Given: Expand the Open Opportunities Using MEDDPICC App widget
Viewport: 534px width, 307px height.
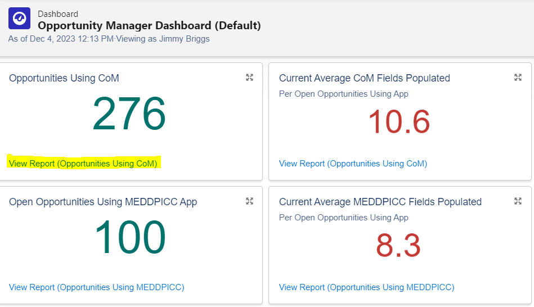Looking at the screenshot, I should tap(249, 201).
